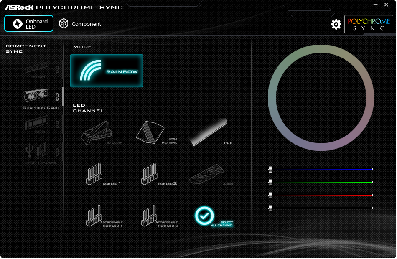
Task: Click the Polychrome Sync logo button
Action: point(369,24)
